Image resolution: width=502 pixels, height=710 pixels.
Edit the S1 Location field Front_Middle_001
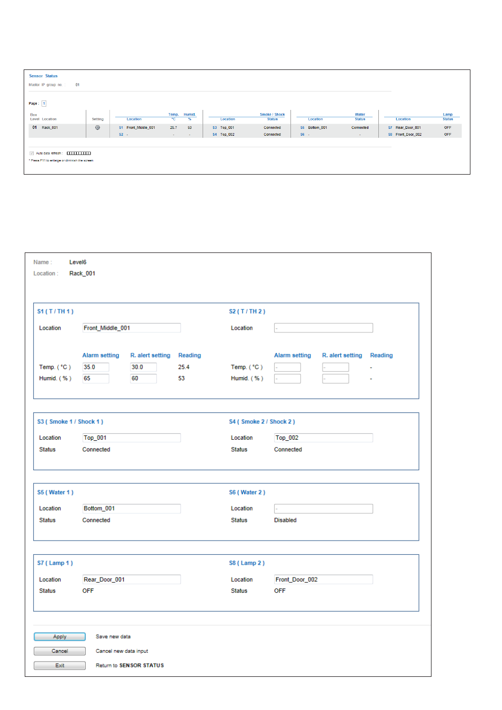pyautogui.click(x=132, y=328)
